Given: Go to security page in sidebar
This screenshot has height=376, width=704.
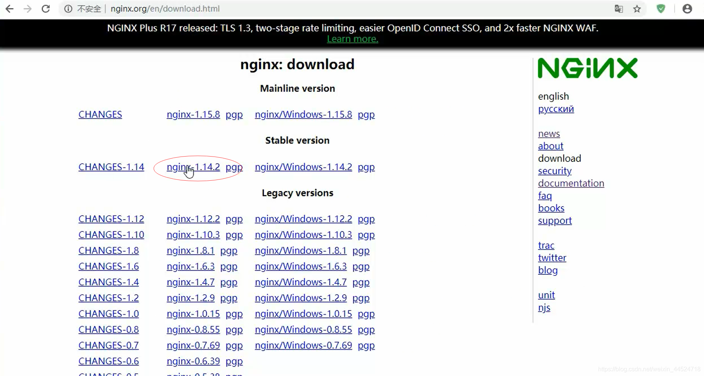Looking at the screenshot, I should tap(555, 171).
